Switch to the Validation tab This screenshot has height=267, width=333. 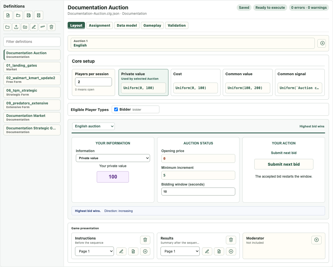tap(177, 26)
